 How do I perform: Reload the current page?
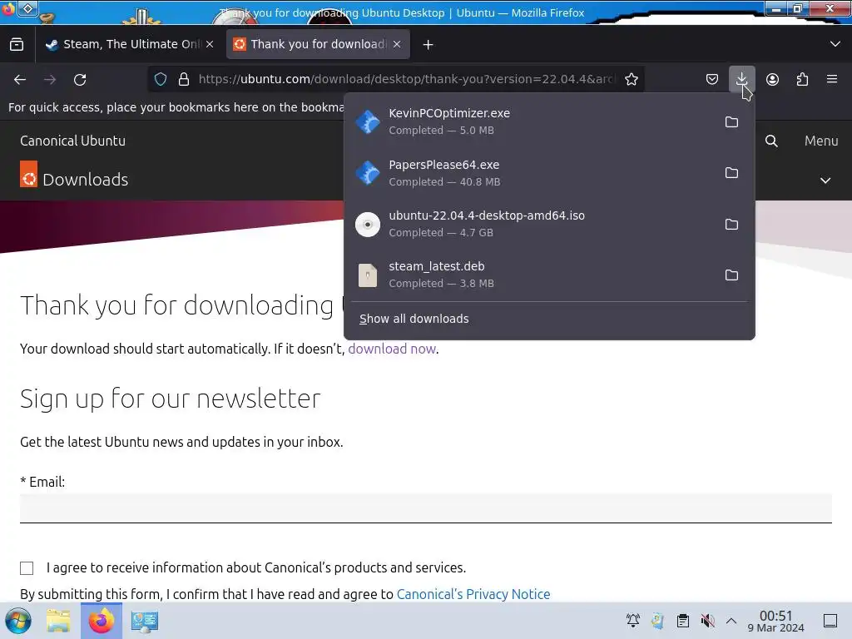[80, 79]
